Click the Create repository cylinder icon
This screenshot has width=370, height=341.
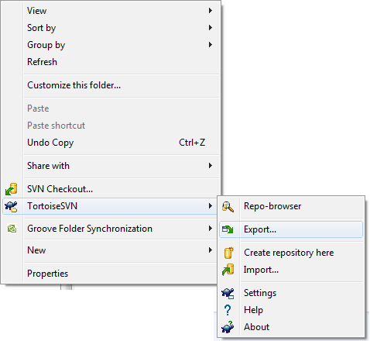(228, 253)
